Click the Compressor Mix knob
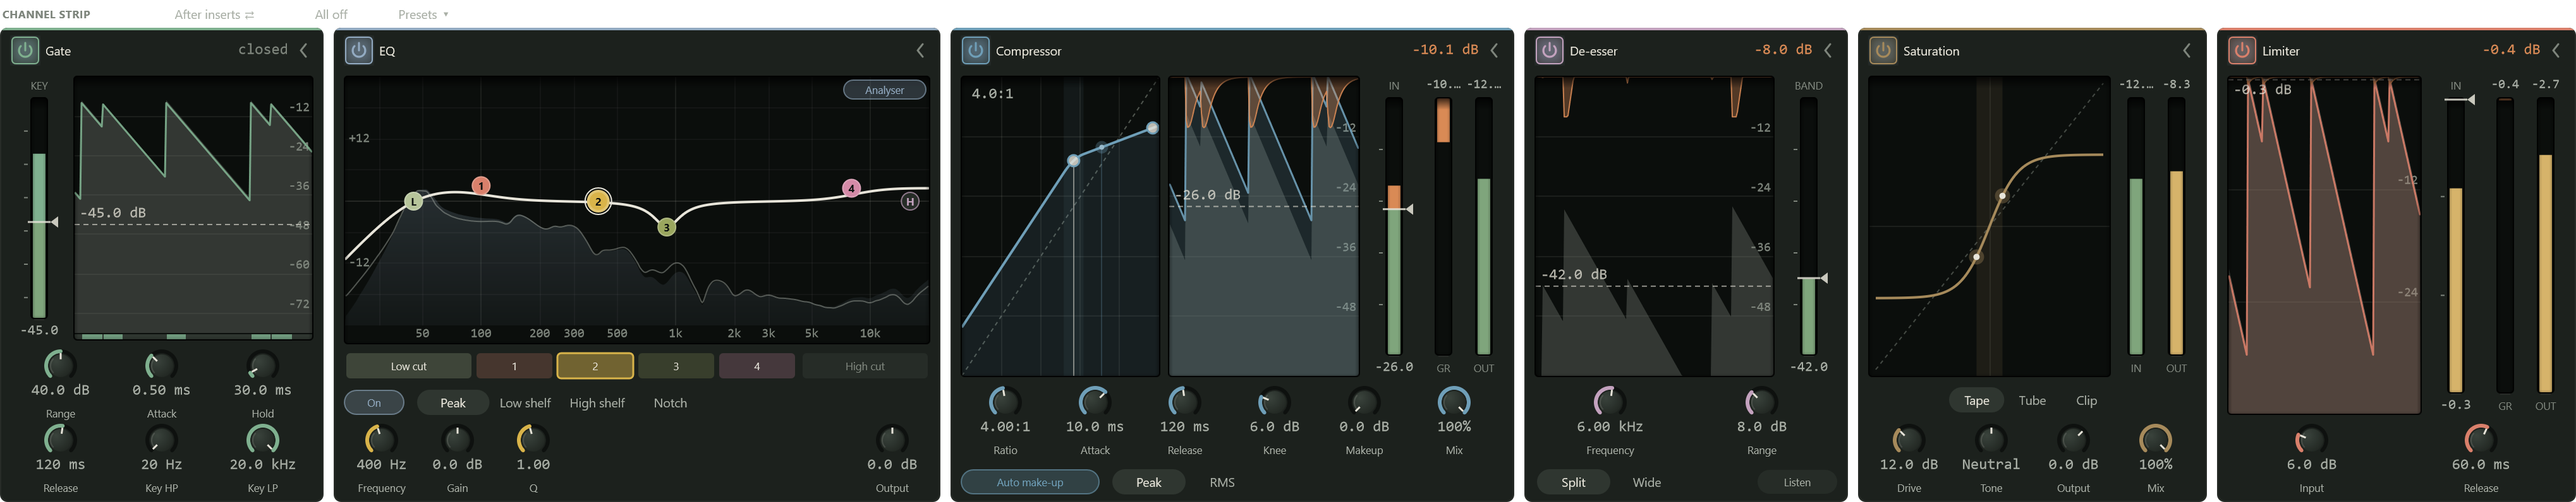The width and height of the screenshot is (2576, 502). [1454, 401]
